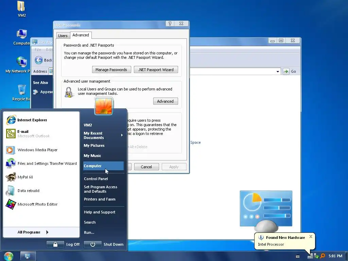This screenshot has width=348, height=261.
Task: Click the Start orb button
Action: 8,256
